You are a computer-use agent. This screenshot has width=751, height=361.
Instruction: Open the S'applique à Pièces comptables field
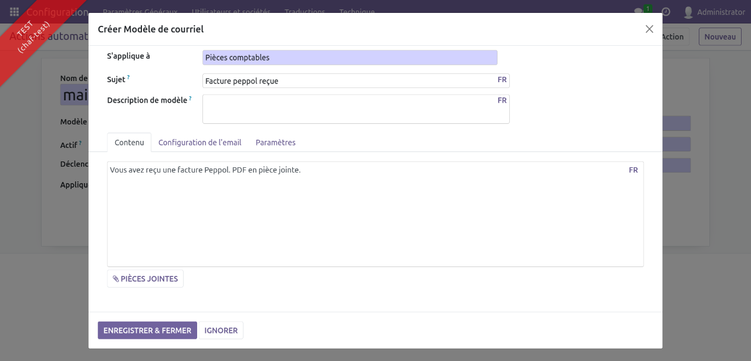click(349, 58)
